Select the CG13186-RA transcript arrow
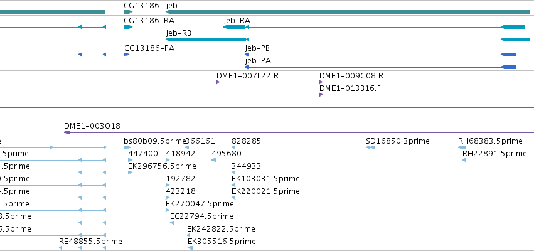This screenshot has height=251, width=534. click(x=128, y=27)
